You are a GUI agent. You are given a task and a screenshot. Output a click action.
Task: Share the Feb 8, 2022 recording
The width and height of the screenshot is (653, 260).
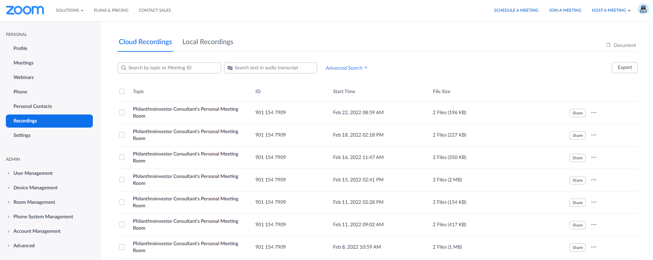tap(577, 248)
